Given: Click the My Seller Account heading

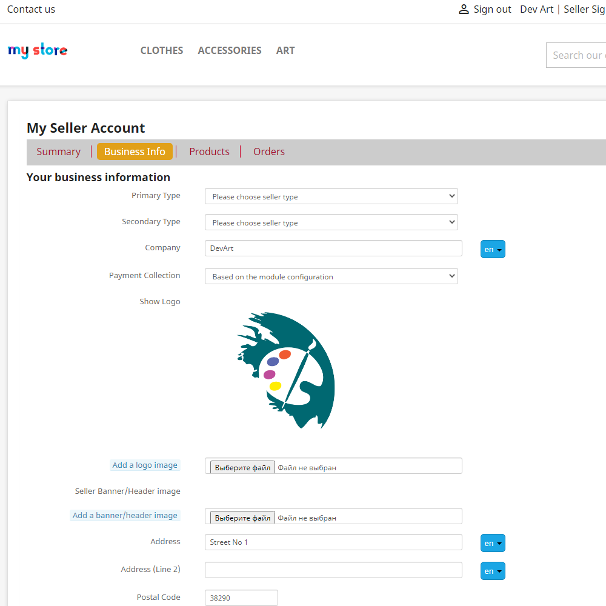Looking at the screenshot, I should (x=86, y=128).
